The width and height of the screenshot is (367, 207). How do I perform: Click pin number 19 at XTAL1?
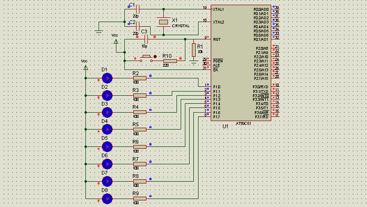[x=205, y=8]
